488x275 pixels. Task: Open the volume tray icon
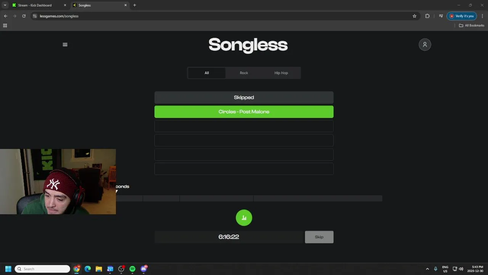point(461,269)
